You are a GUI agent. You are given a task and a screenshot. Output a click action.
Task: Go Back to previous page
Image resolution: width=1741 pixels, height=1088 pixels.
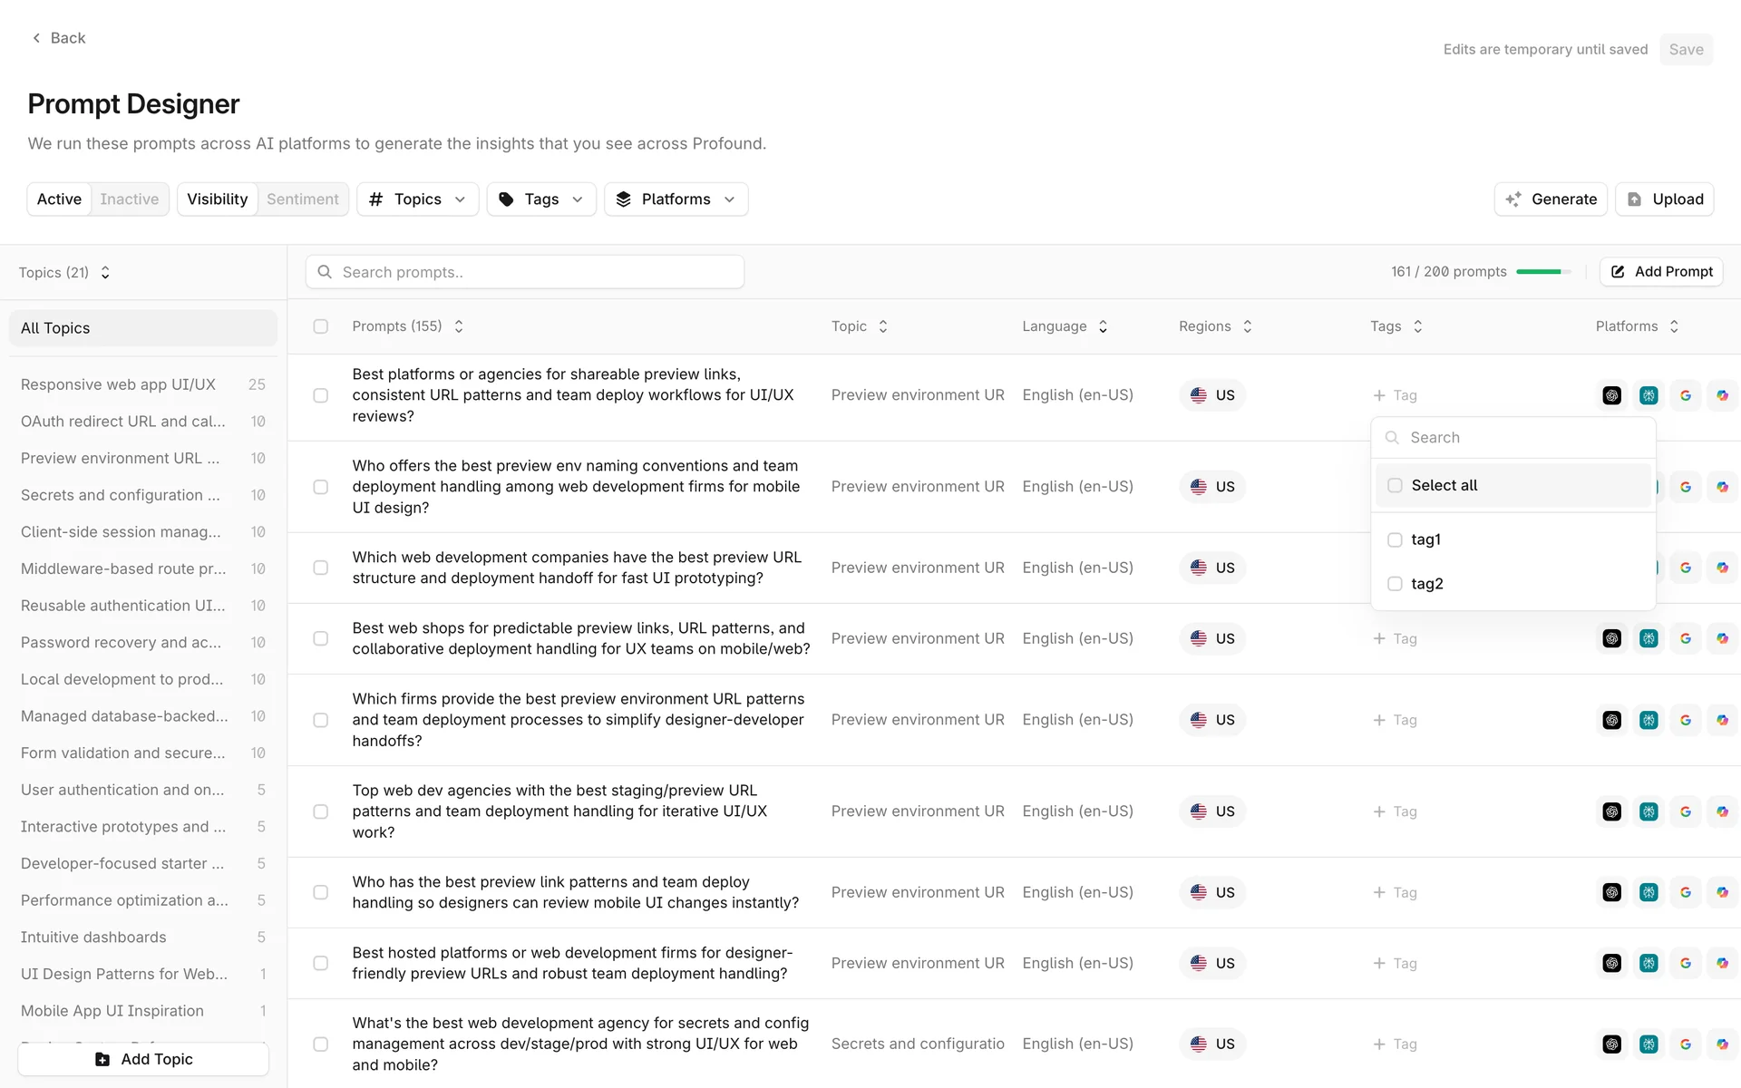[58, 38]
